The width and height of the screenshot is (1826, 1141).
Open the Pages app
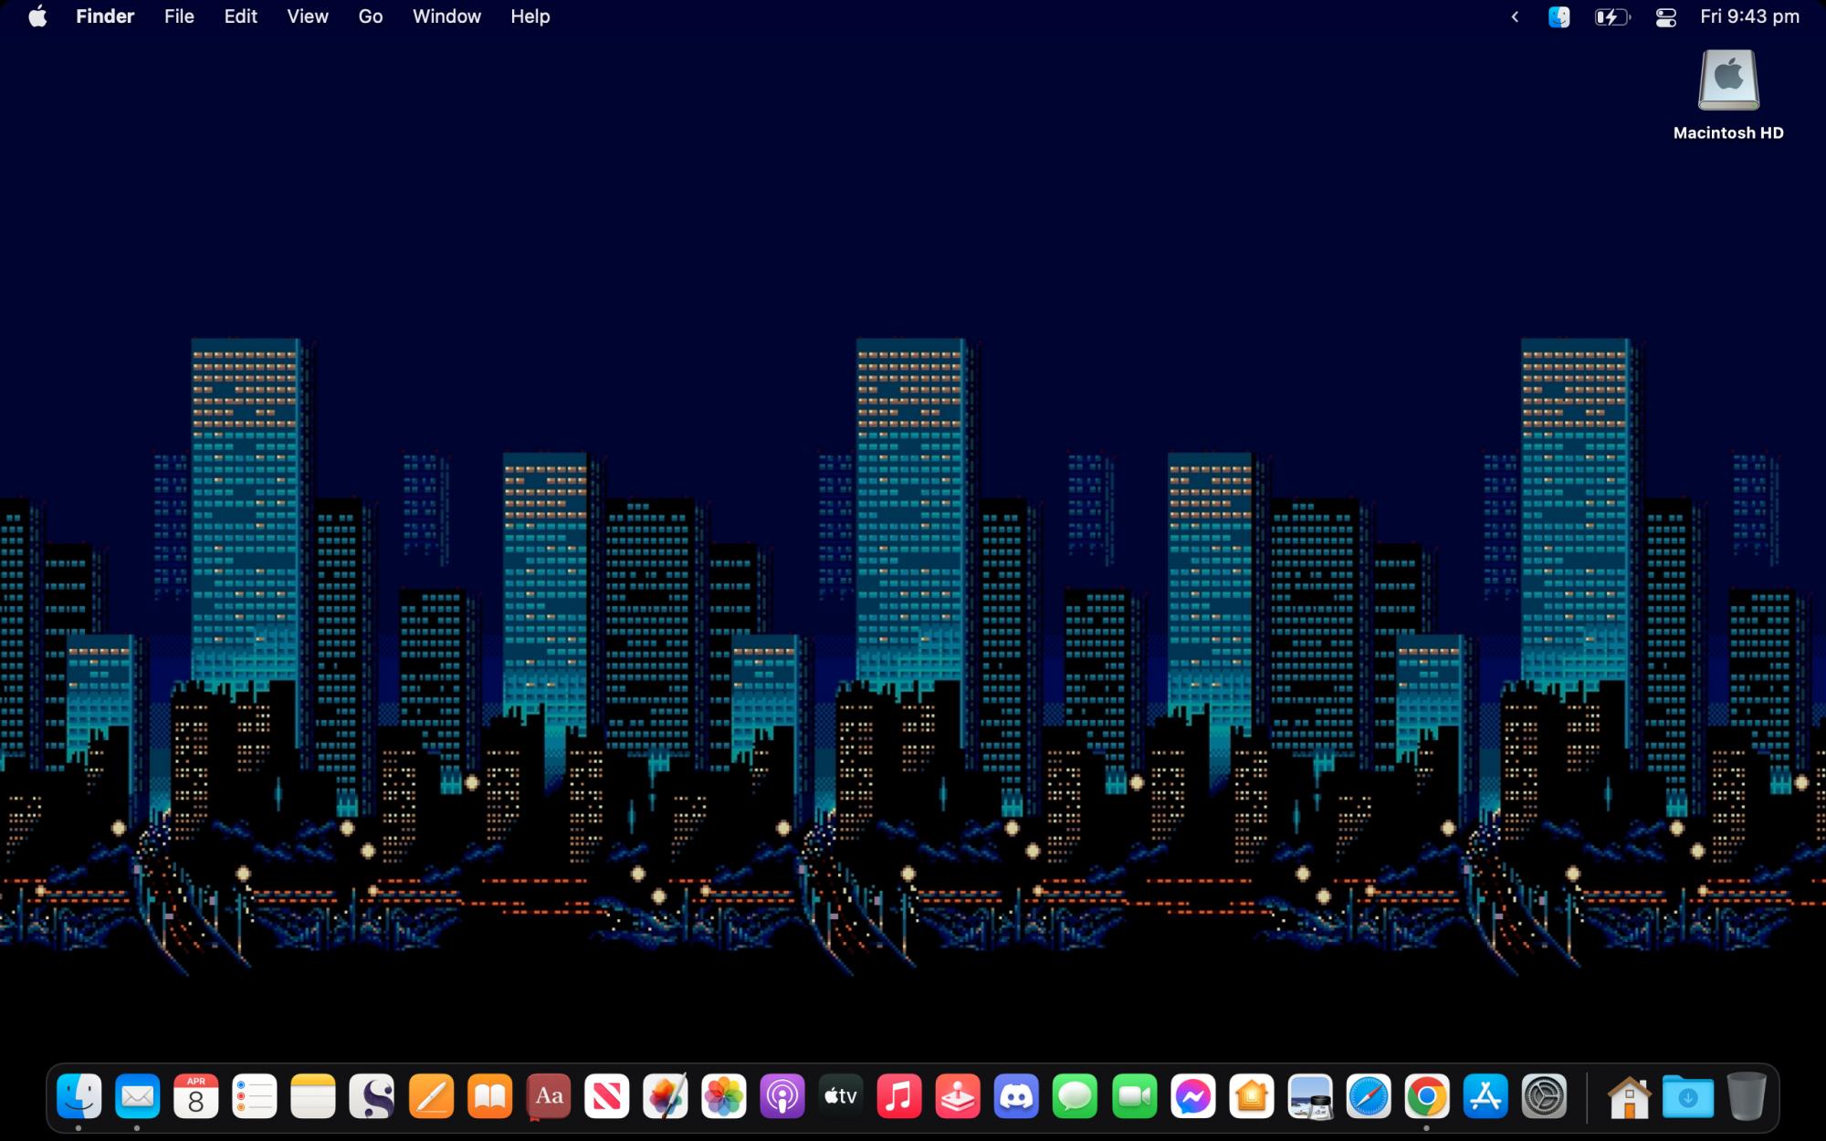[x=431, y=1096]
